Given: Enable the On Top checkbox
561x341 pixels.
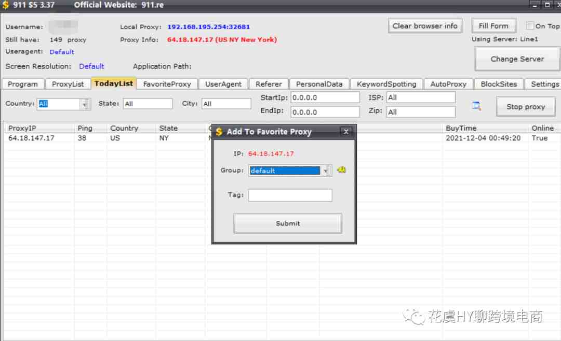Looking at the screenshot, I should pyautogui.click(x=530, y=26).
